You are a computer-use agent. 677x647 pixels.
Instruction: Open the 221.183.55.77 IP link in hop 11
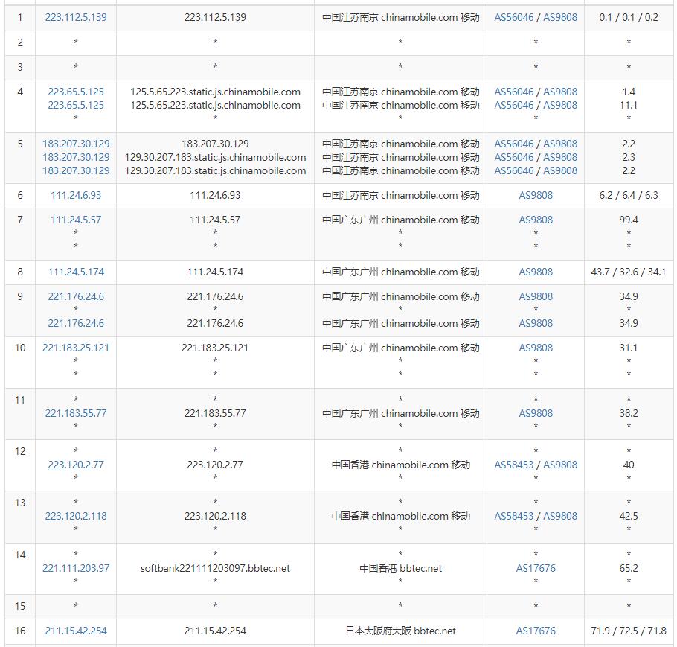pyautogui.click(x=76, y=413)
